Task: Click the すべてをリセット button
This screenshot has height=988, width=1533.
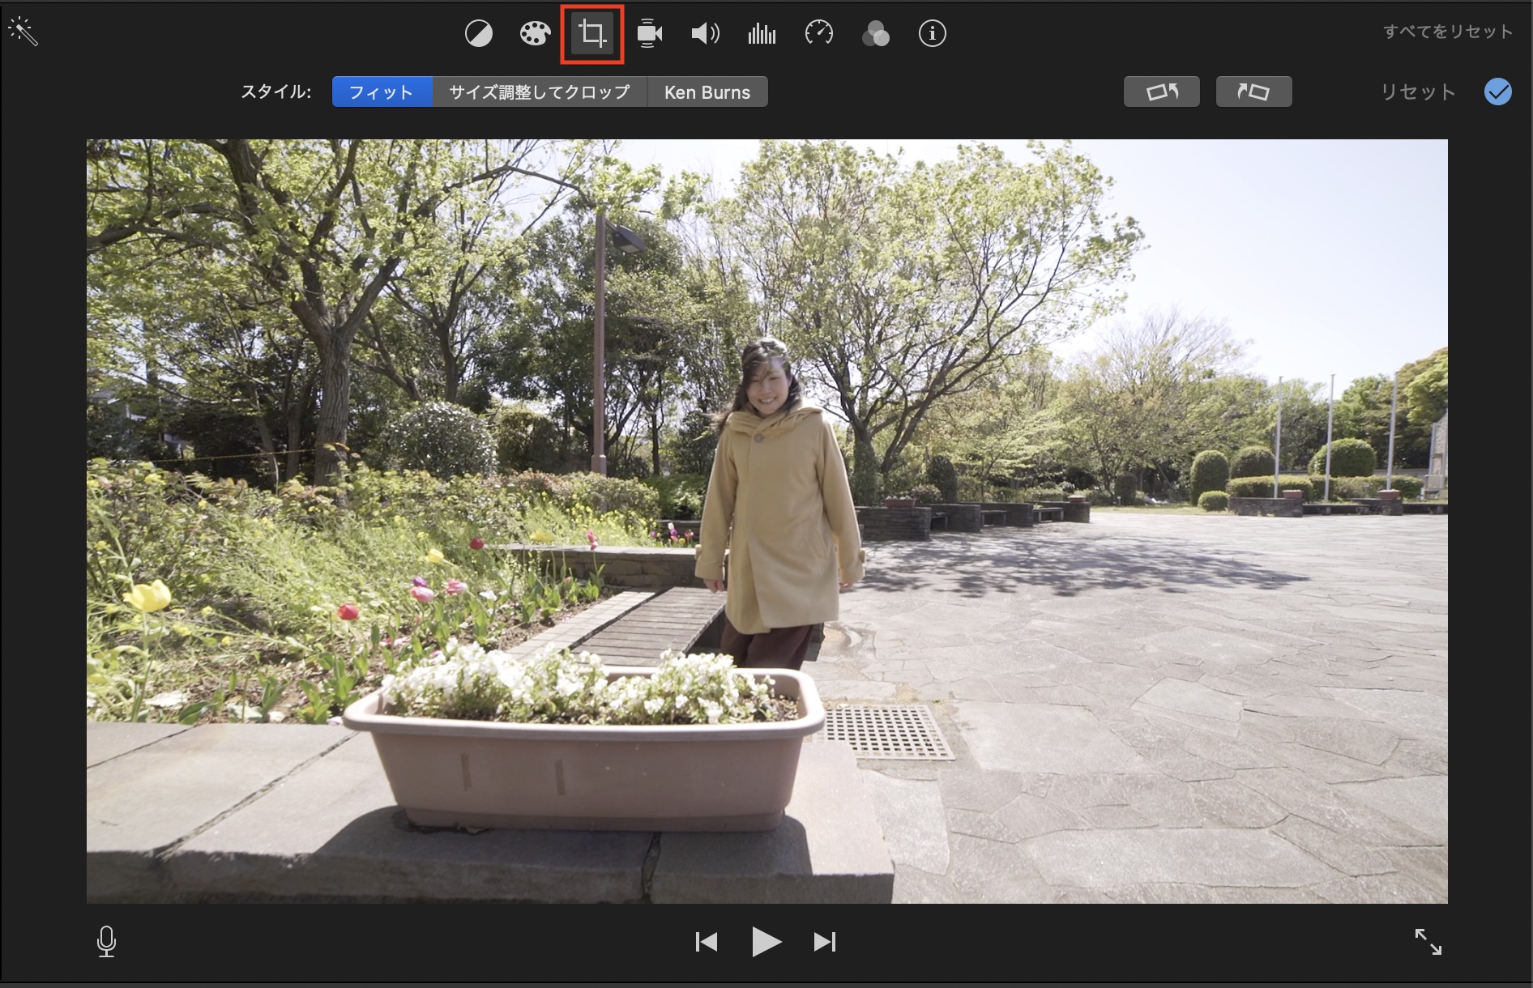Action: coord(1448,32)
